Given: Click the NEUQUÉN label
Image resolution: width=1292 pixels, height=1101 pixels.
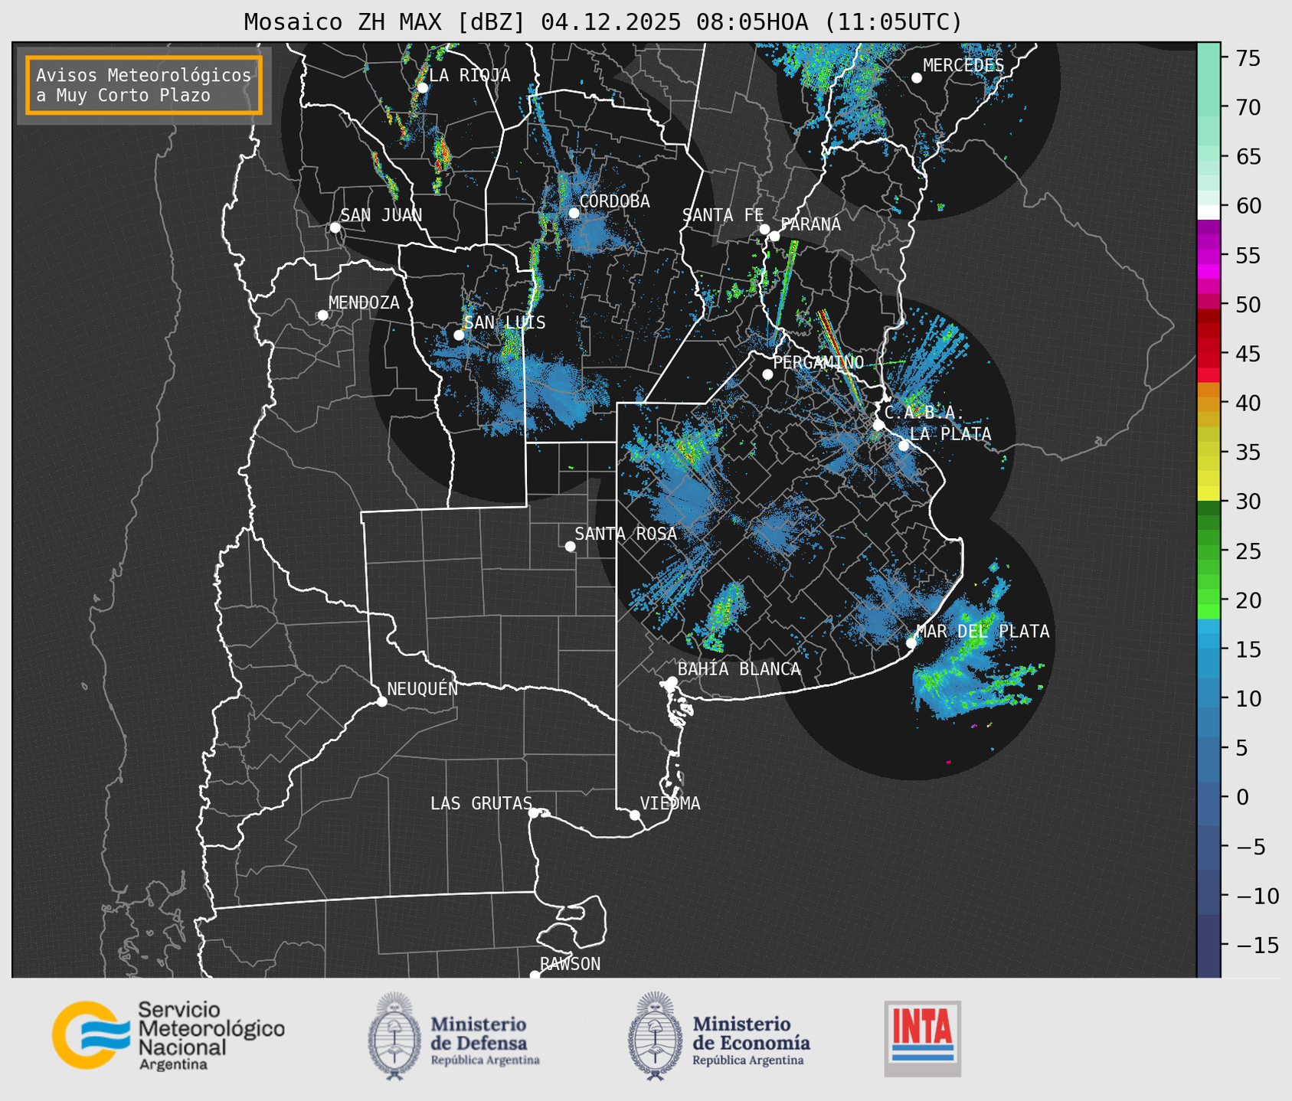Looking at the screenshot, I should (x=422, y=689).
